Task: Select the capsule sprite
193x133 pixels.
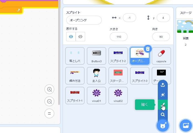Action: click(x=161, y=56)
